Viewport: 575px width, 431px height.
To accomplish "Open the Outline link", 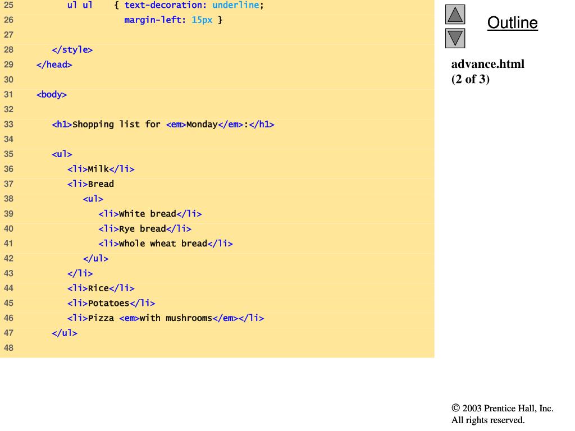I will click(x=512, y=22).
